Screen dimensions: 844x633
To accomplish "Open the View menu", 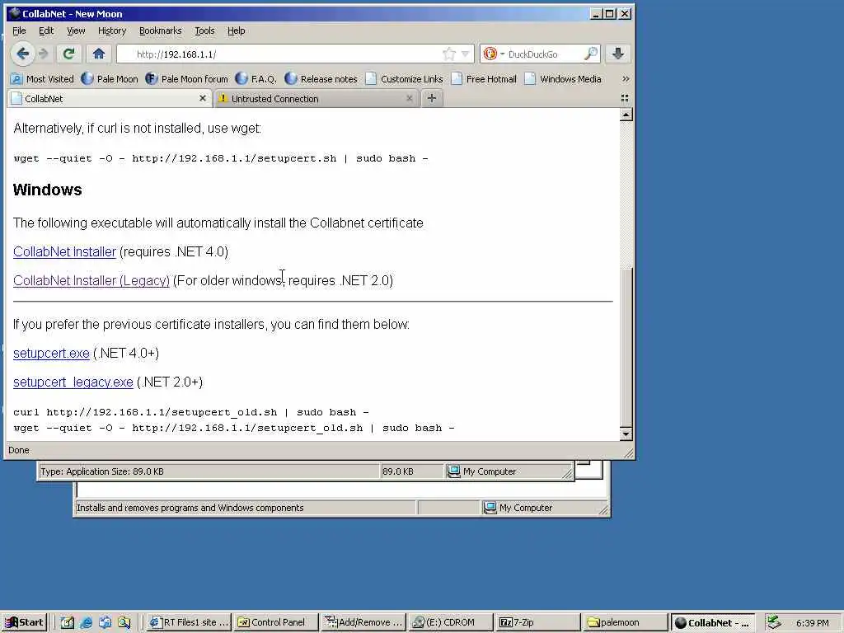I will point(76,30).
